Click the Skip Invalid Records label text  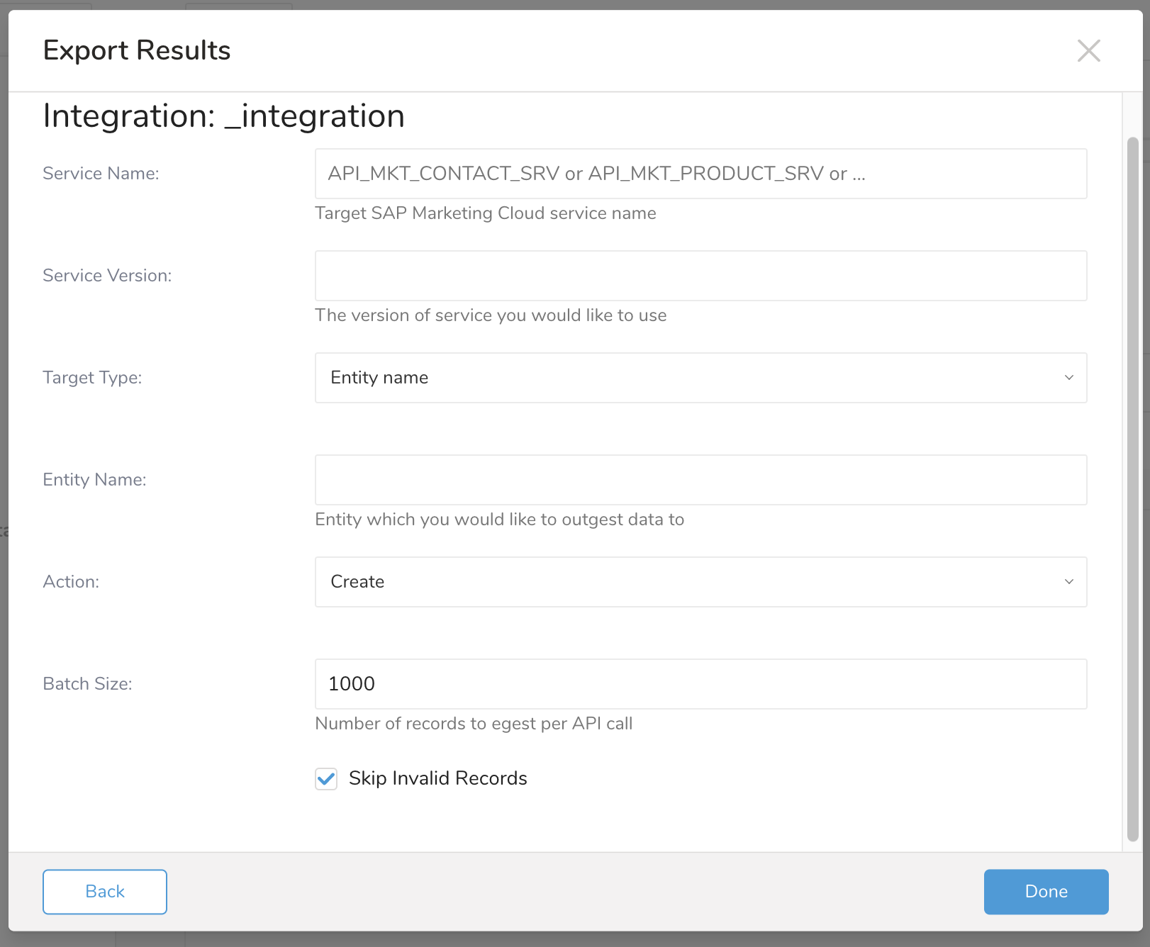click(x=437, y=778)
